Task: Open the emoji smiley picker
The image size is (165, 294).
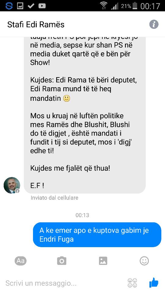Action: point(144,261)
